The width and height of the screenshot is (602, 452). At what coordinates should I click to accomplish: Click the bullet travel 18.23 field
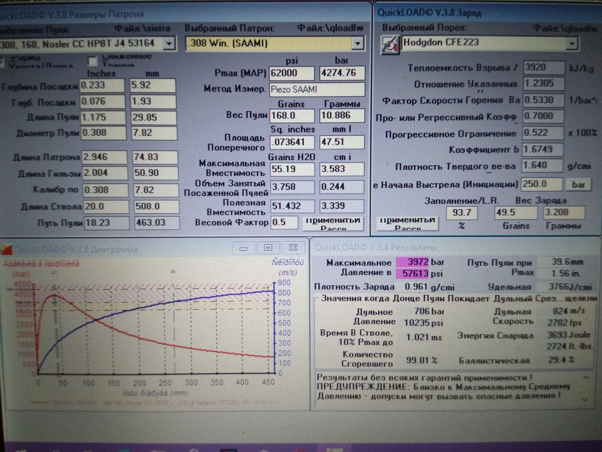coord(106,222)
